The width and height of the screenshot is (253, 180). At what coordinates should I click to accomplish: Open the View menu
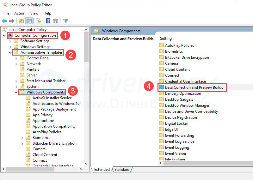pos(34,13)
